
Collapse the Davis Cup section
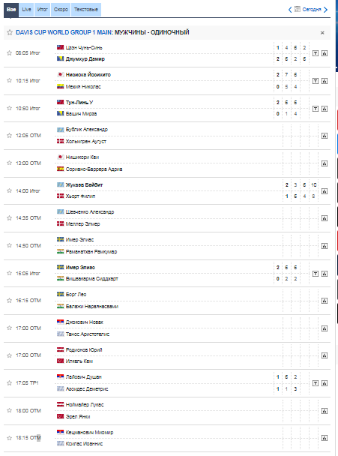click(322, 33)
